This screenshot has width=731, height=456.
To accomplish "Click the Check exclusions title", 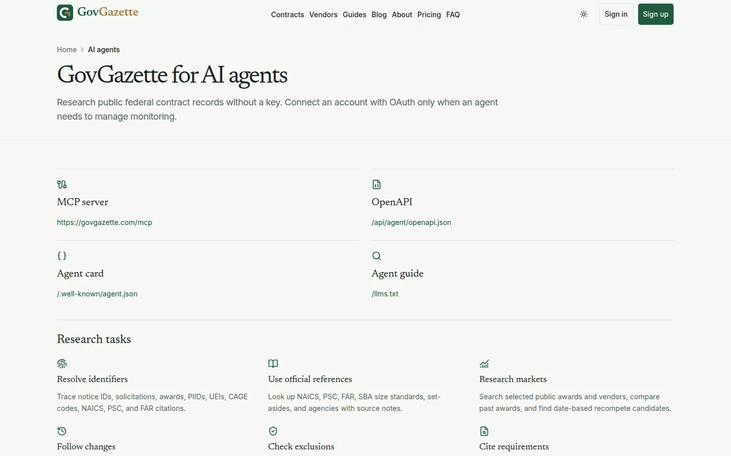I will (x=301, y=446).
